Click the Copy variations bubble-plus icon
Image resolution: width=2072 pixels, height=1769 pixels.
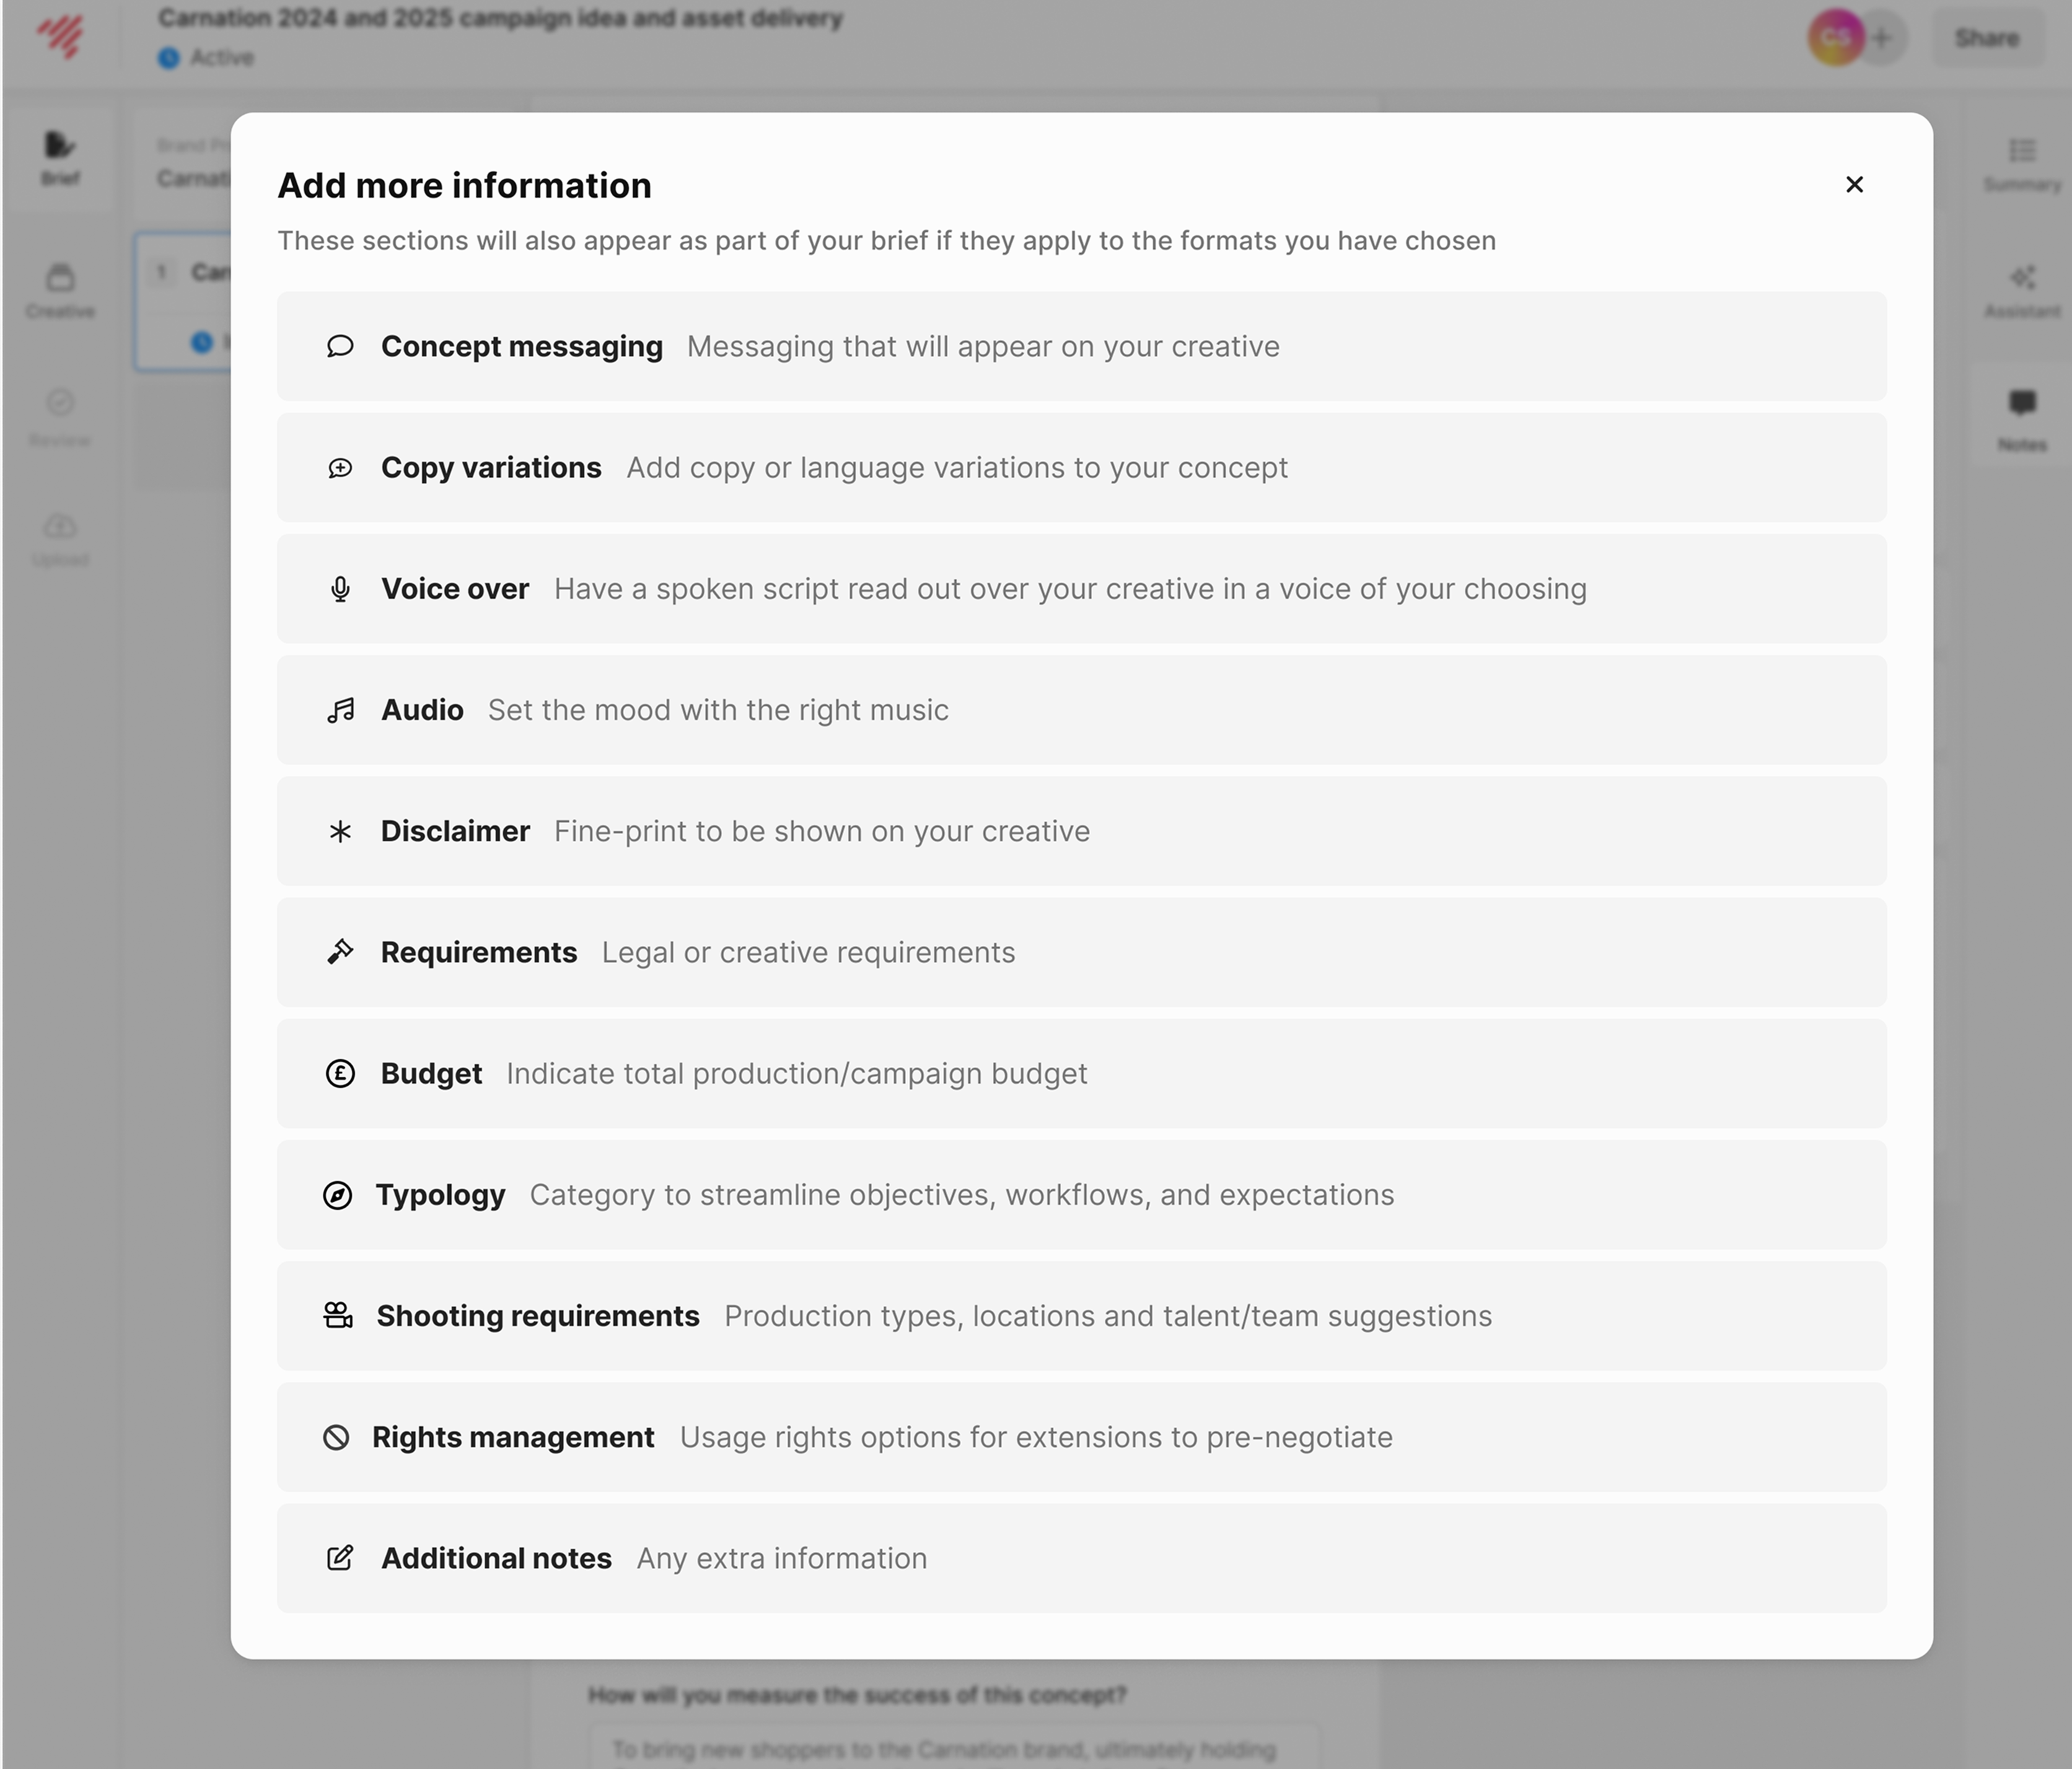(340, 468)
